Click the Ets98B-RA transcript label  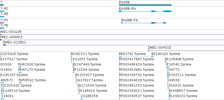pos(127,9)
